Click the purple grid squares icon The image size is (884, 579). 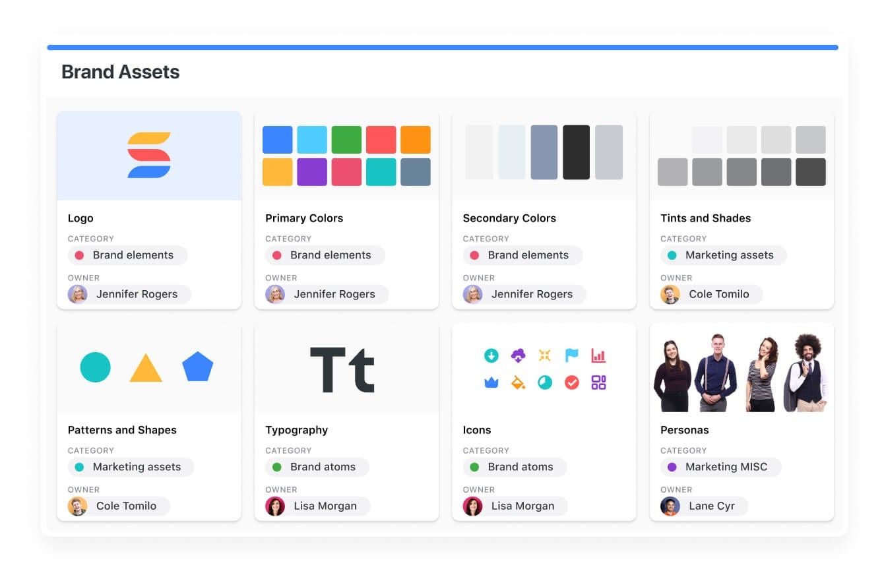(x=598, y=382)
